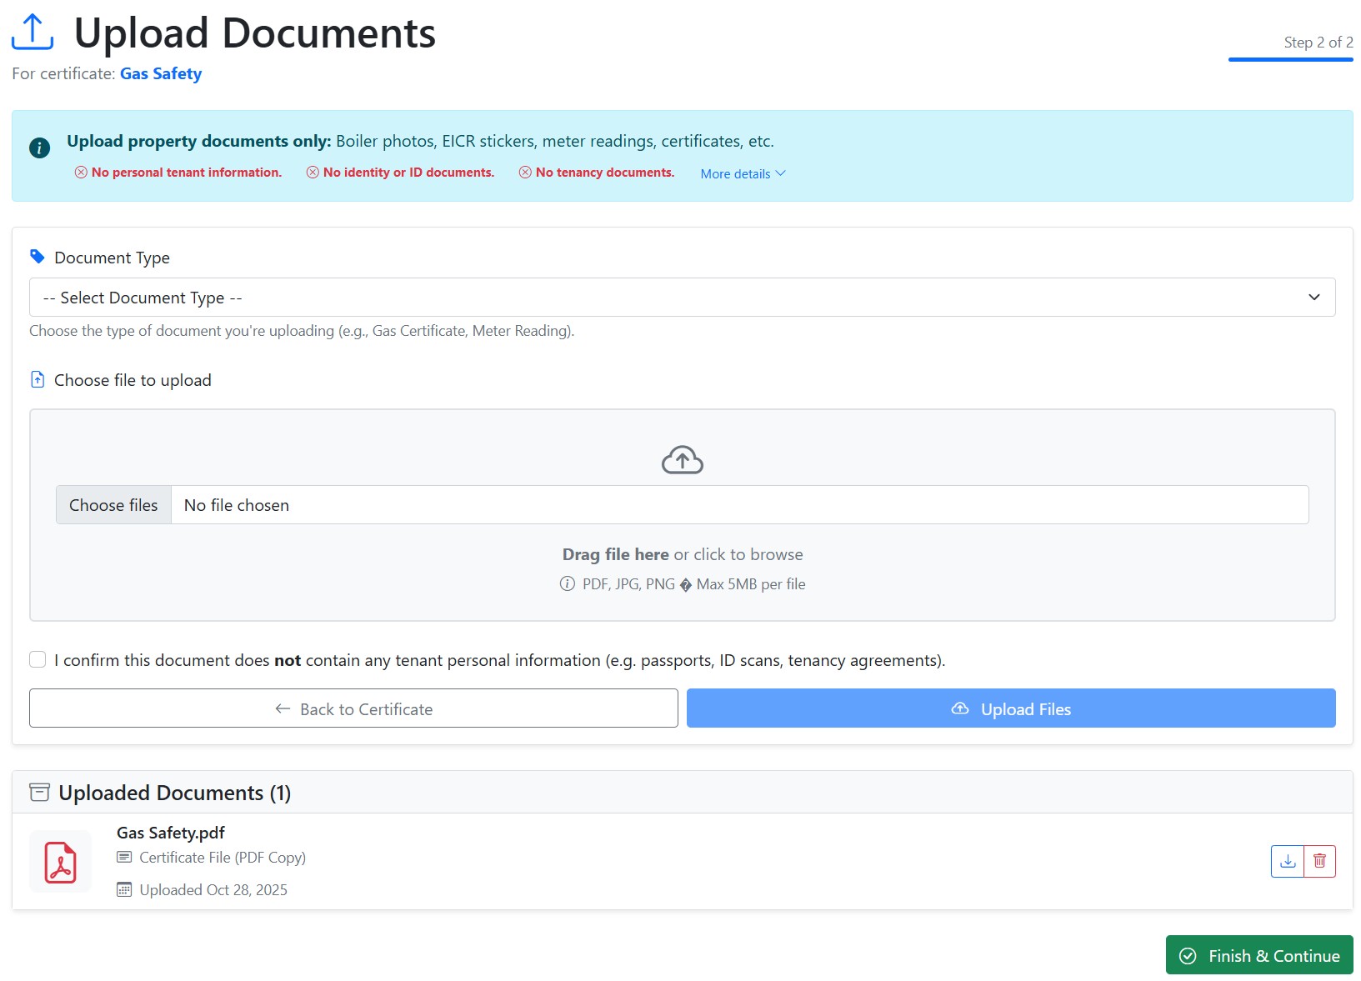This screenshot has height=981, width=1361.
Task: Click the archive icon next to Uploaded Documents
Action: click(39, 792)
